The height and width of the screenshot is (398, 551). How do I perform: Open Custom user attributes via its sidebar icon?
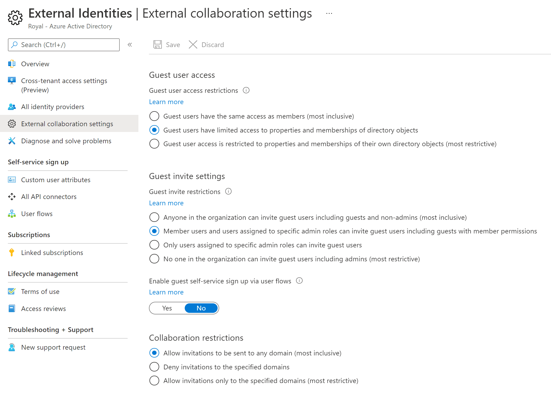coord(12,180)
